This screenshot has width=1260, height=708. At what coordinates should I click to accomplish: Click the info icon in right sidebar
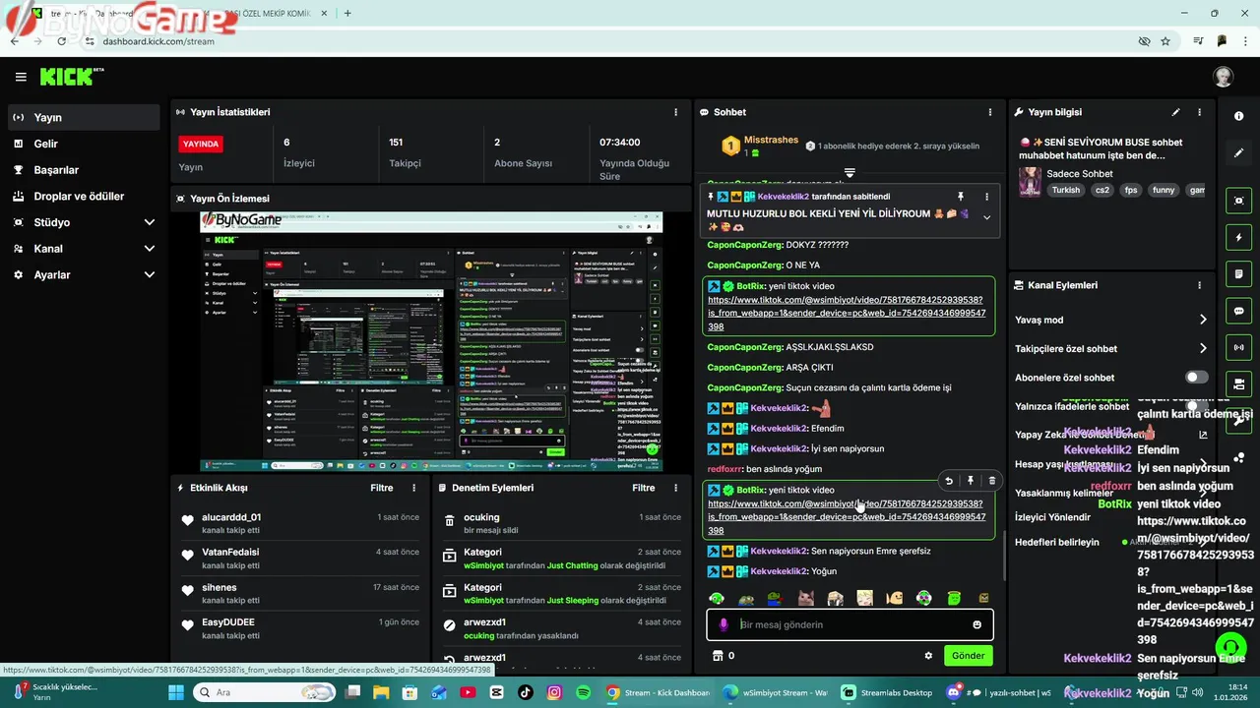point(1238,116)
